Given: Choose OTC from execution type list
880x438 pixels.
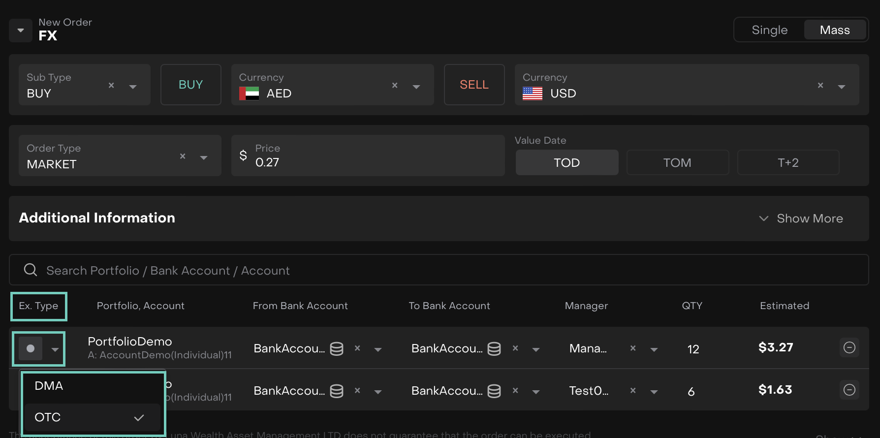Looking at the screenshot, I should [48, 417].
